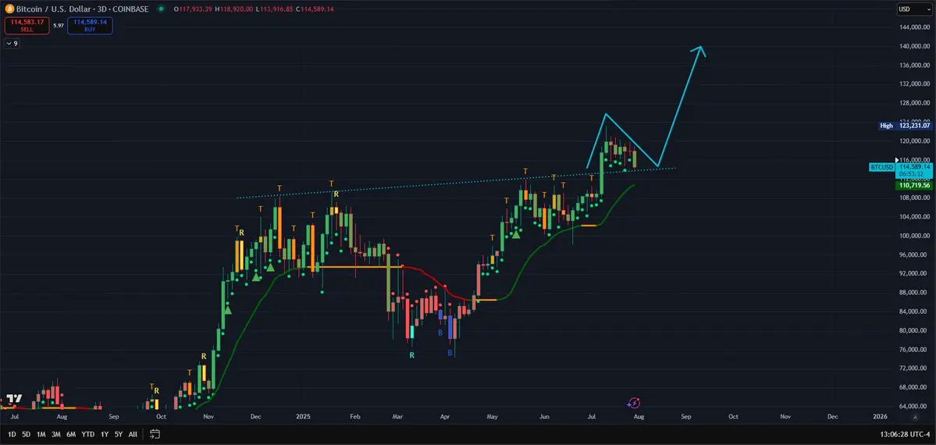The image size is (936, 445).
Task: Click the 64,000.00 price axis label
Action: (x=913, y=407)
